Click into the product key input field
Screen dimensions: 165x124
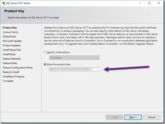74,70
